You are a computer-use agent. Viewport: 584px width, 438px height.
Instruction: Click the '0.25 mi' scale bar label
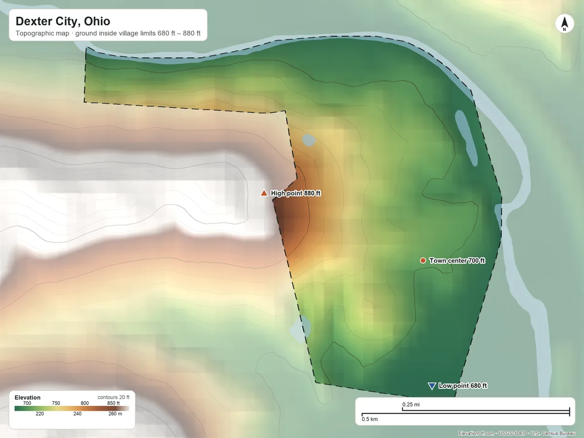(411, 405)
